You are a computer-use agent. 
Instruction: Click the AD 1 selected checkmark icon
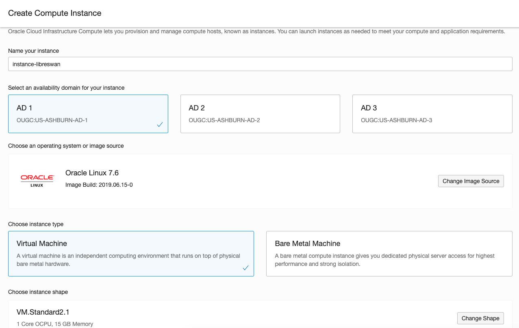tap(160, 125)
